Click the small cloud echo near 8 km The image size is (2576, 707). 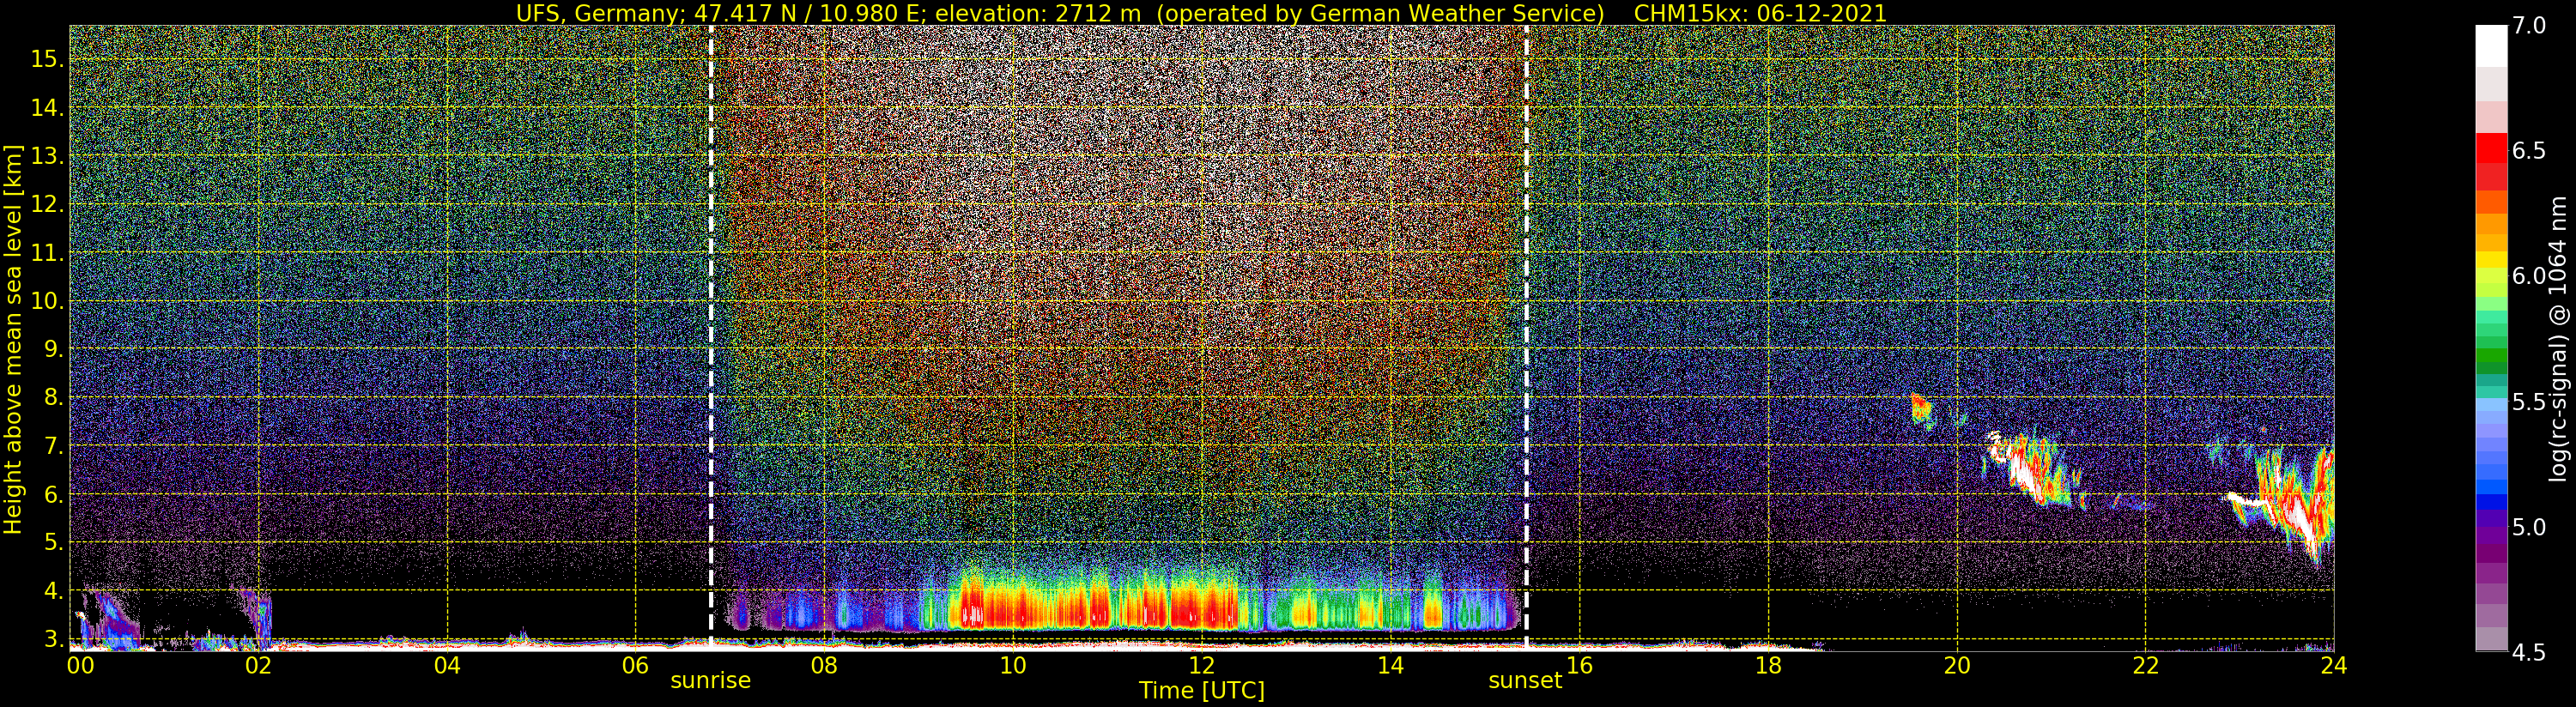(1920, 407)
